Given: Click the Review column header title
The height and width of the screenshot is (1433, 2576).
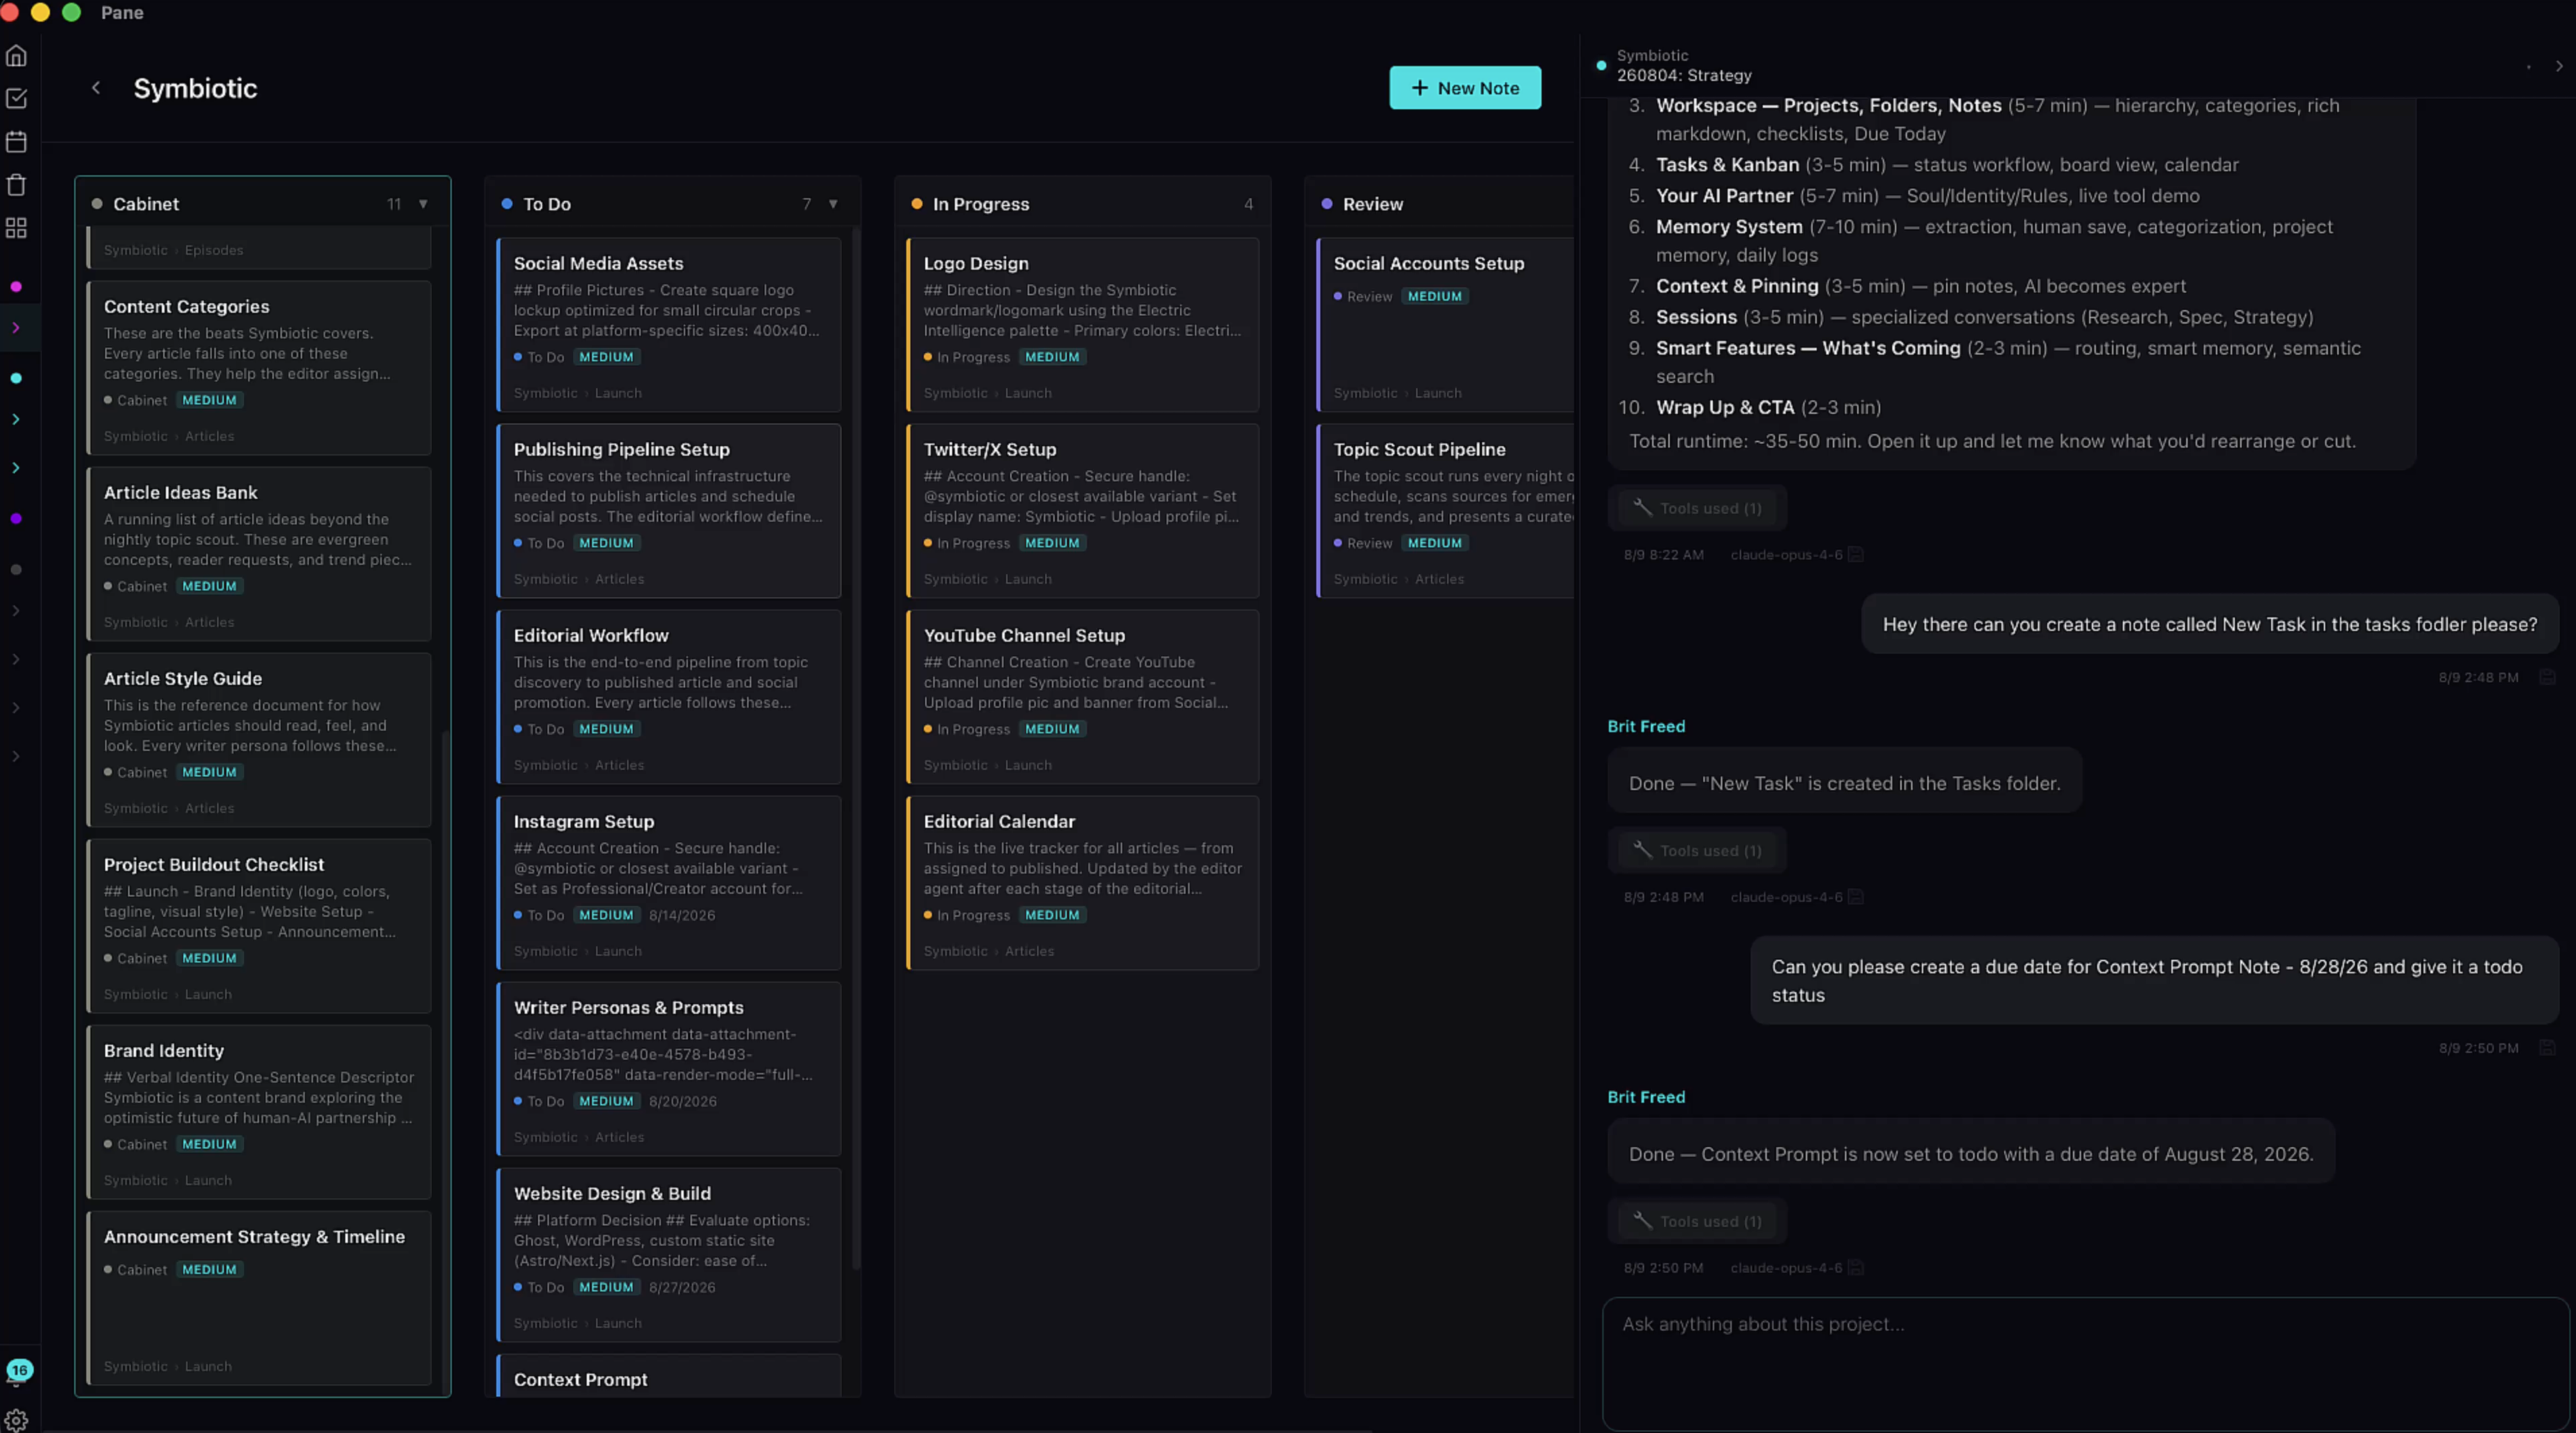Looking at the screenshot, I should [x=1373, y=204].
